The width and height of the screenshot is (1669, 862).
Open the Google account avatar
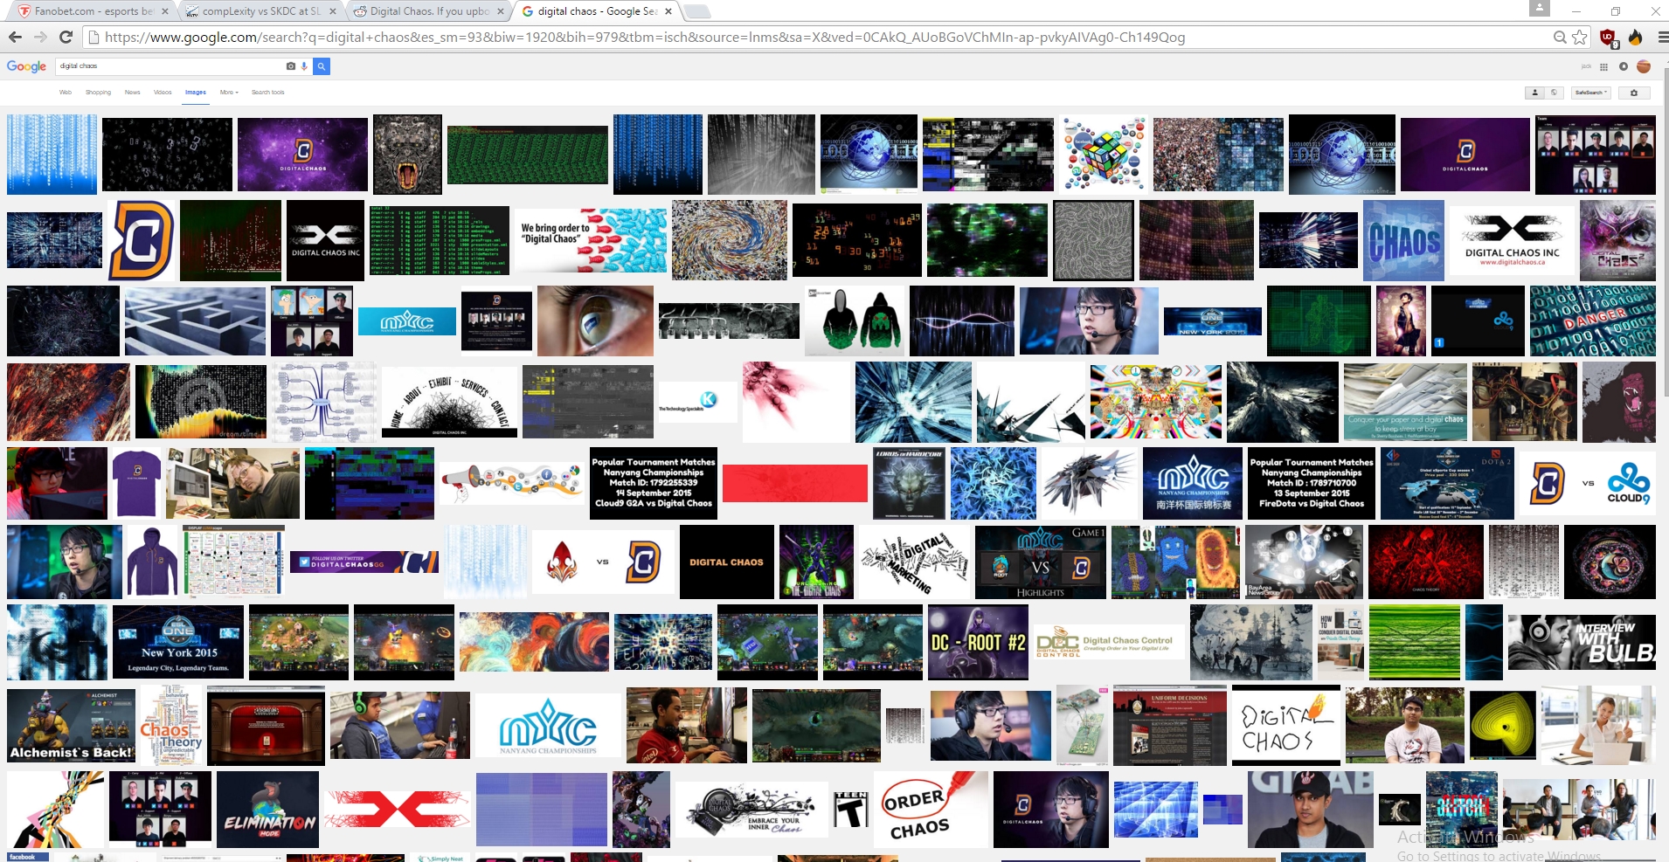click(x=1644, y=66)
